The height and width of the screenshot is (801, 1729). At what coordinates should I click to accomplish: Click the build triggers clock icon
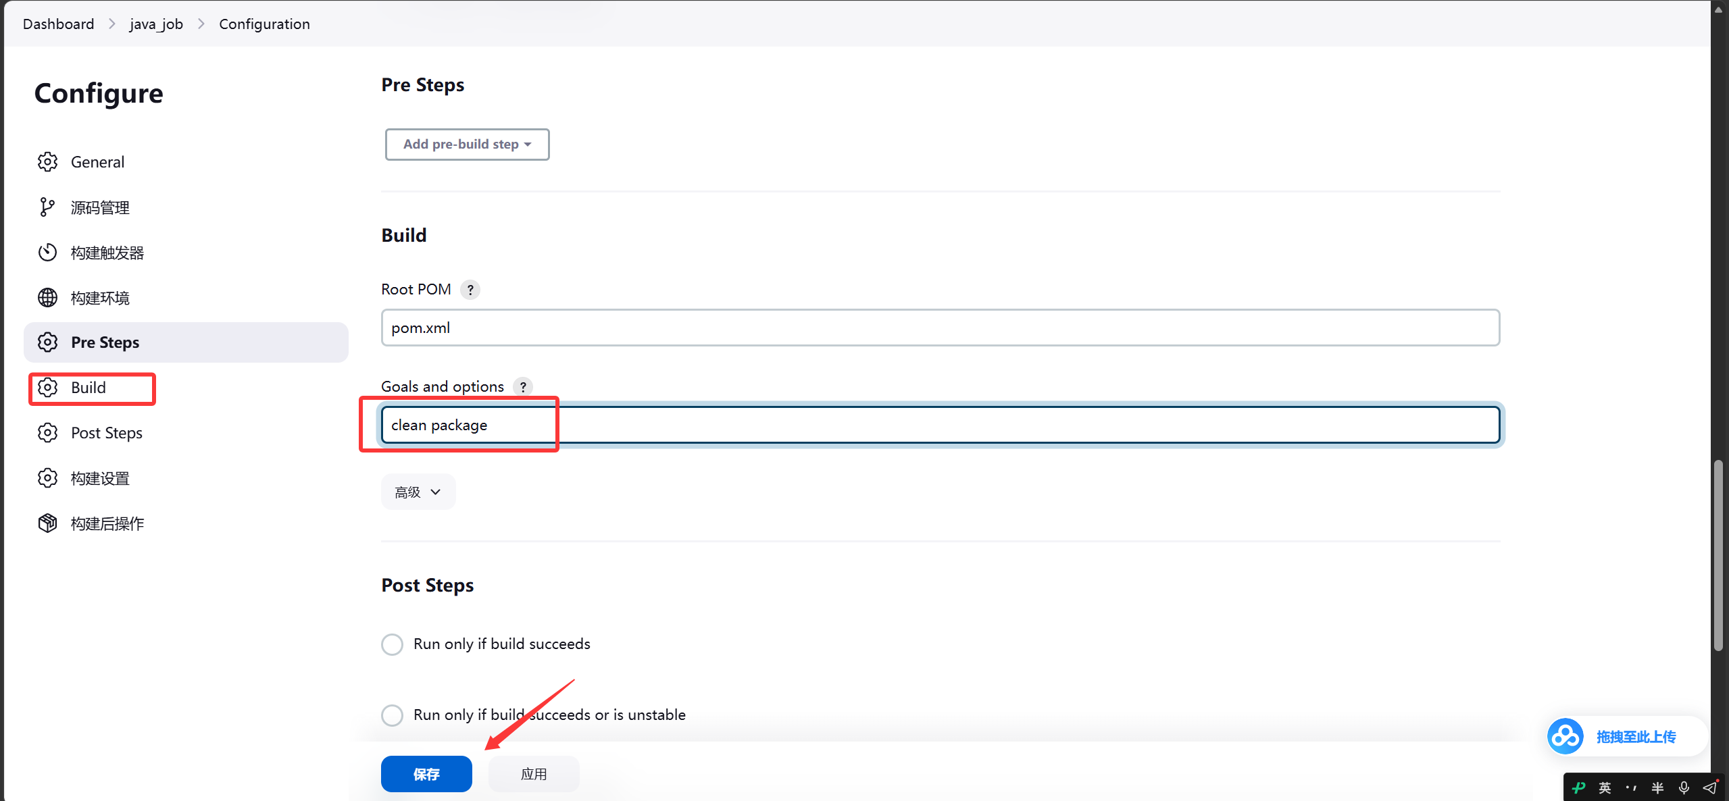pyautogui.click(x=47, y=253)
